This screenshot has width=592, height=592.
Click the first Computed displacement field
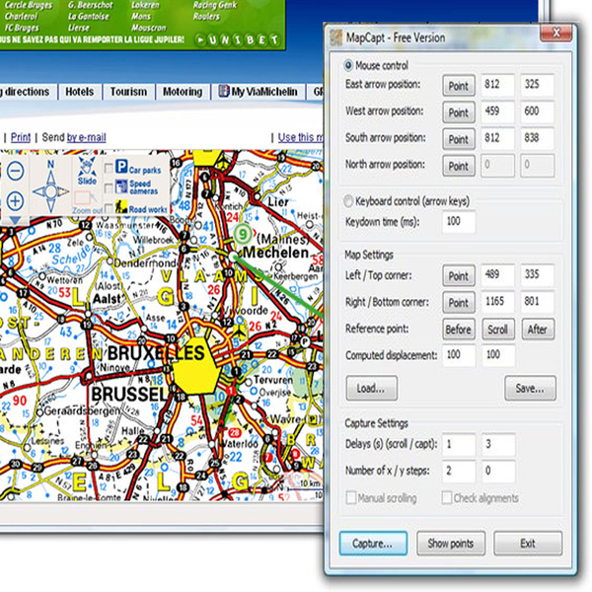coord(459,355)
